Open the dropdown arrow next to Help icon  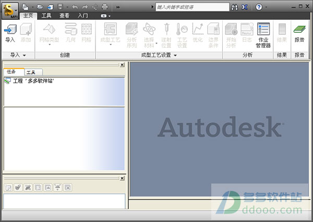click(266, 7)
